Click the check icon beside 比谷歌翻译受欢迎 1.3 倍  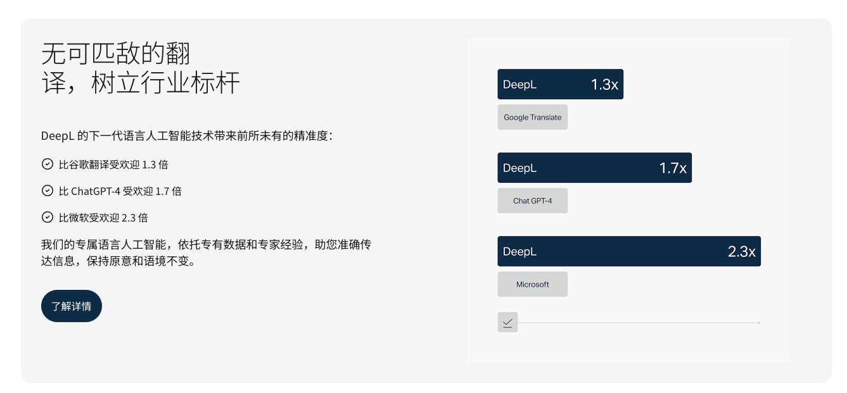[47, 164]
